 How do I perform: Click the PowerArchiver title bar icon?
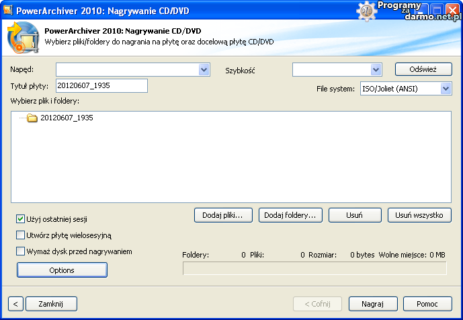[8, 10]
